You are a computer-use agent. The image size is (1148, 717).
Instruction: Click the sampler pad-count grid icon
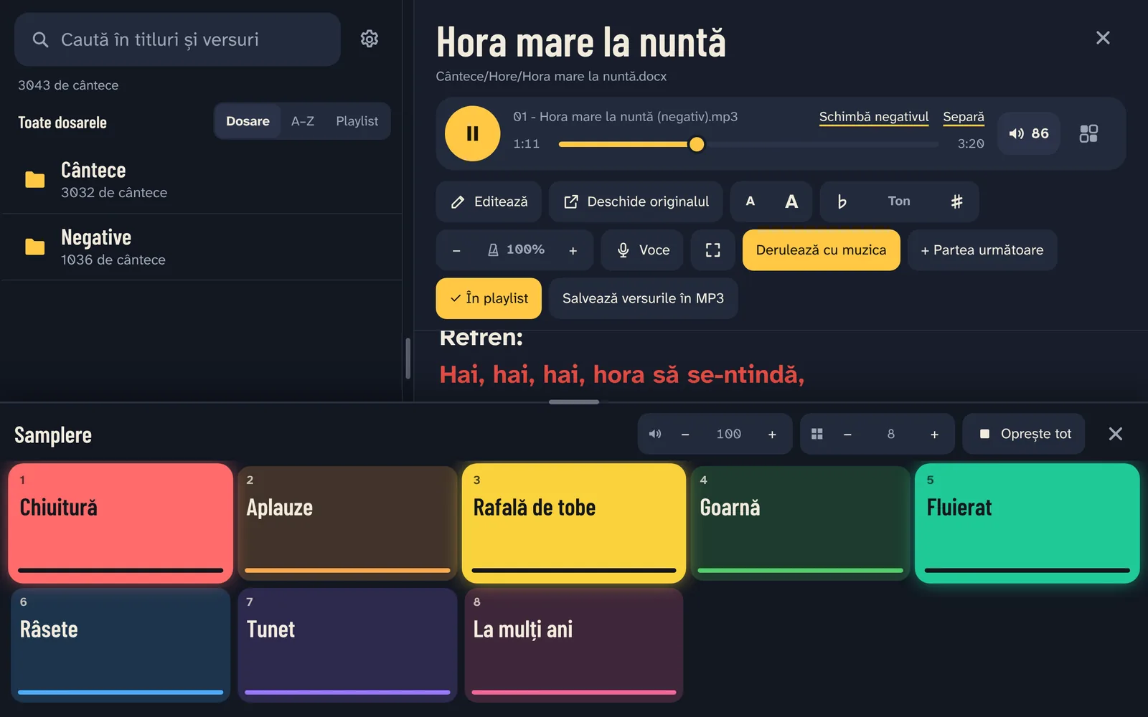tap(817, 434)
